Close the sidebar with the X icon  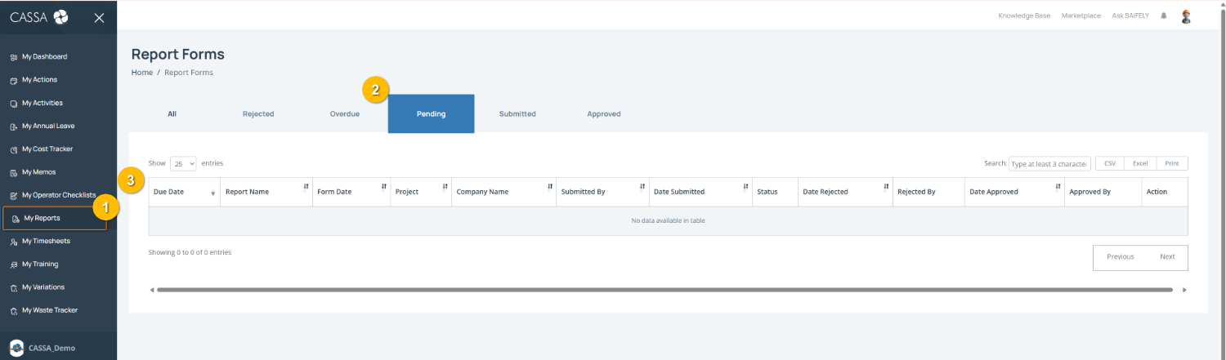99,17
